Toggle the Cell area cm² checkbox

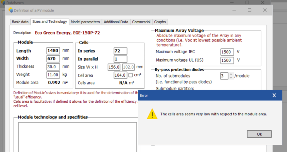(131, 75)
